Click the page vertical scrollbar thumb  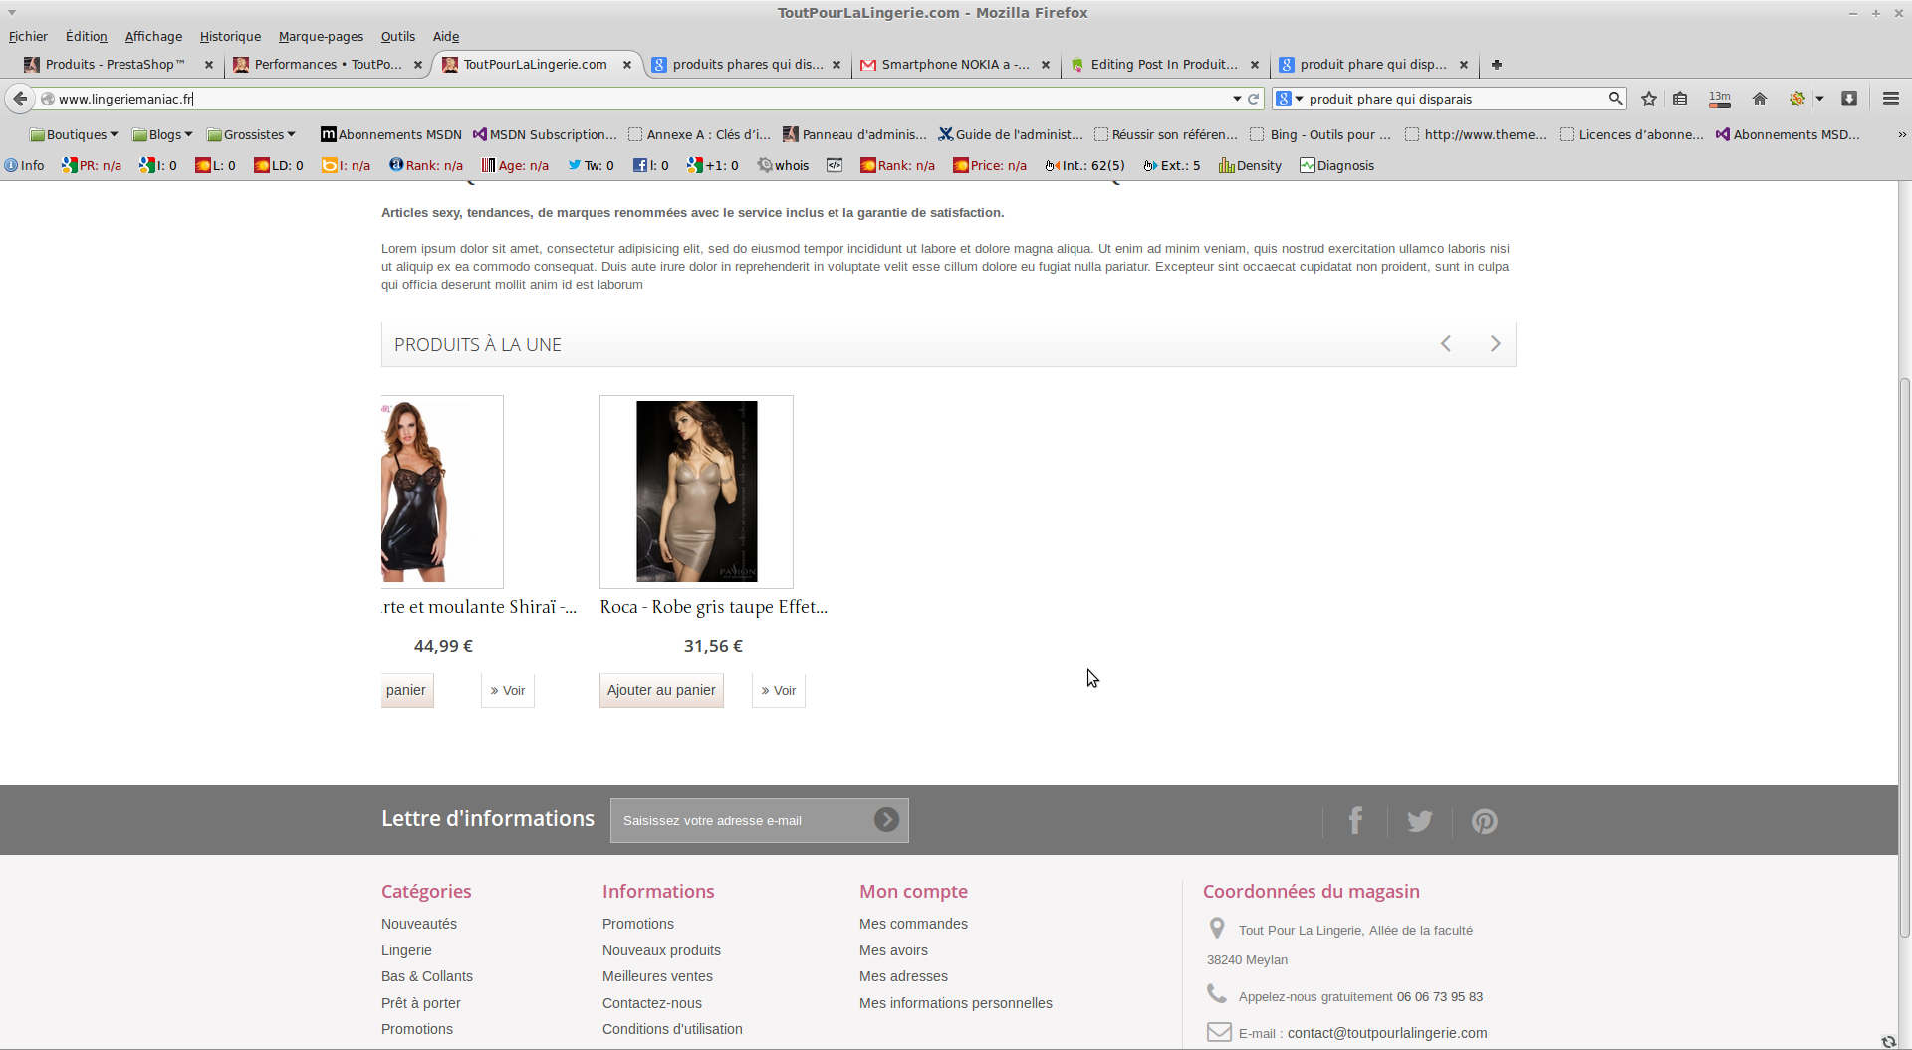1904,657
